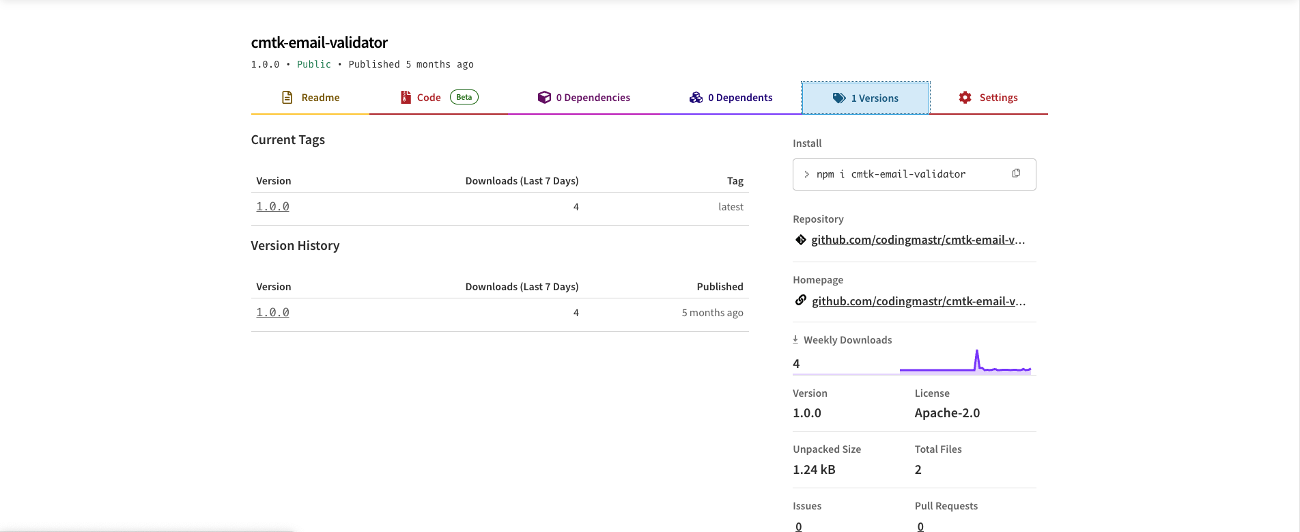Click the copy install command icon
Screen dimensions: 1300x532
(x=1016, y=173)
